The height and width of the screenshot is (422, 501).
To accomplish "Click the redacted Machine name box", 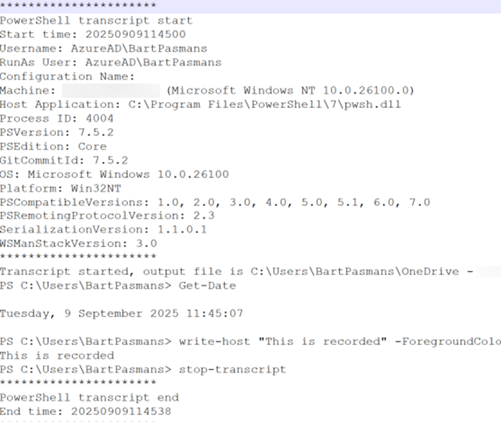I will coord(111,91).
